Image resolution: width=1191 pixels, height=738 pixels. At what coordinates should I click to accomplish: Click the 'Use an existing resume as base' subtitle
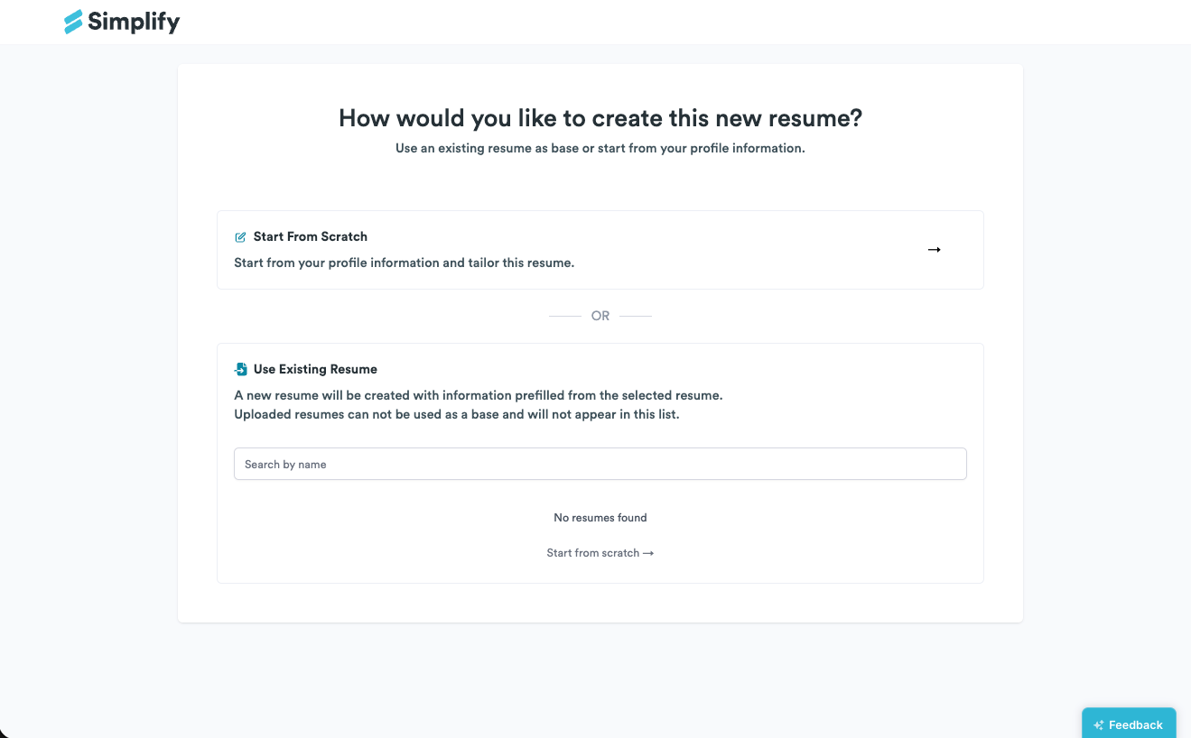coord(600,148)
